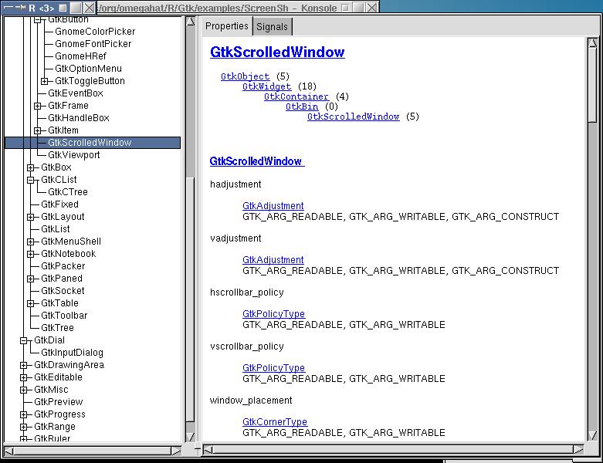
Task: Click tree panel scroll-down arrow
Action: pos(191,437)
